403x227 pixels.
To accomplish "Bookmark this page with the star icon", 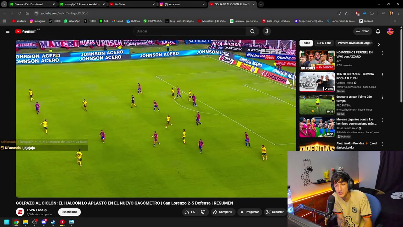I will click(346, 13).
